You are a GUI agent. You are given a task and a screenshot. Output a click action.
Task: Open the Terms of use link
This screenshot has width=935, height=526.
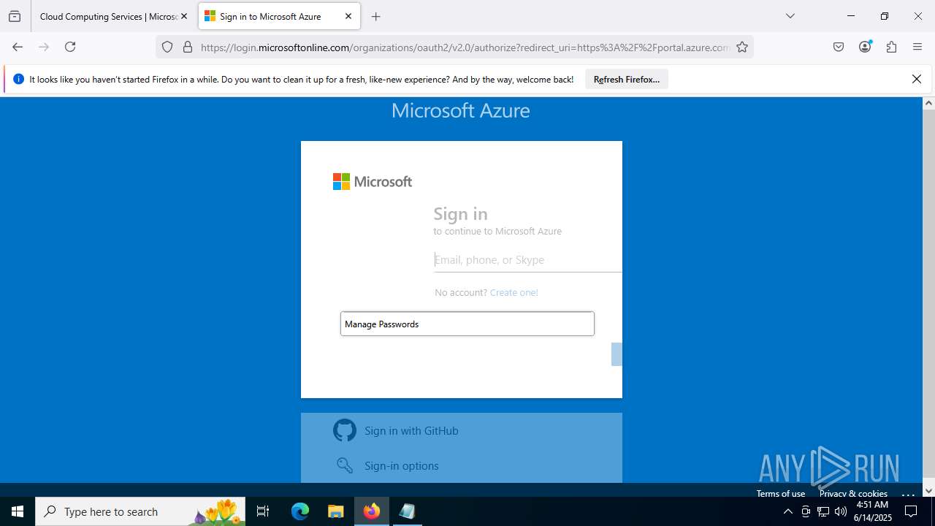pos(780,493)
